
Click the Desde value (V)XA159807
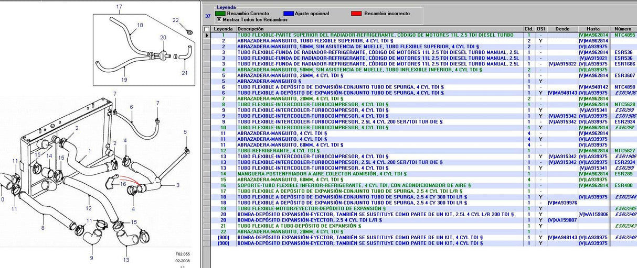pos(562,220)
